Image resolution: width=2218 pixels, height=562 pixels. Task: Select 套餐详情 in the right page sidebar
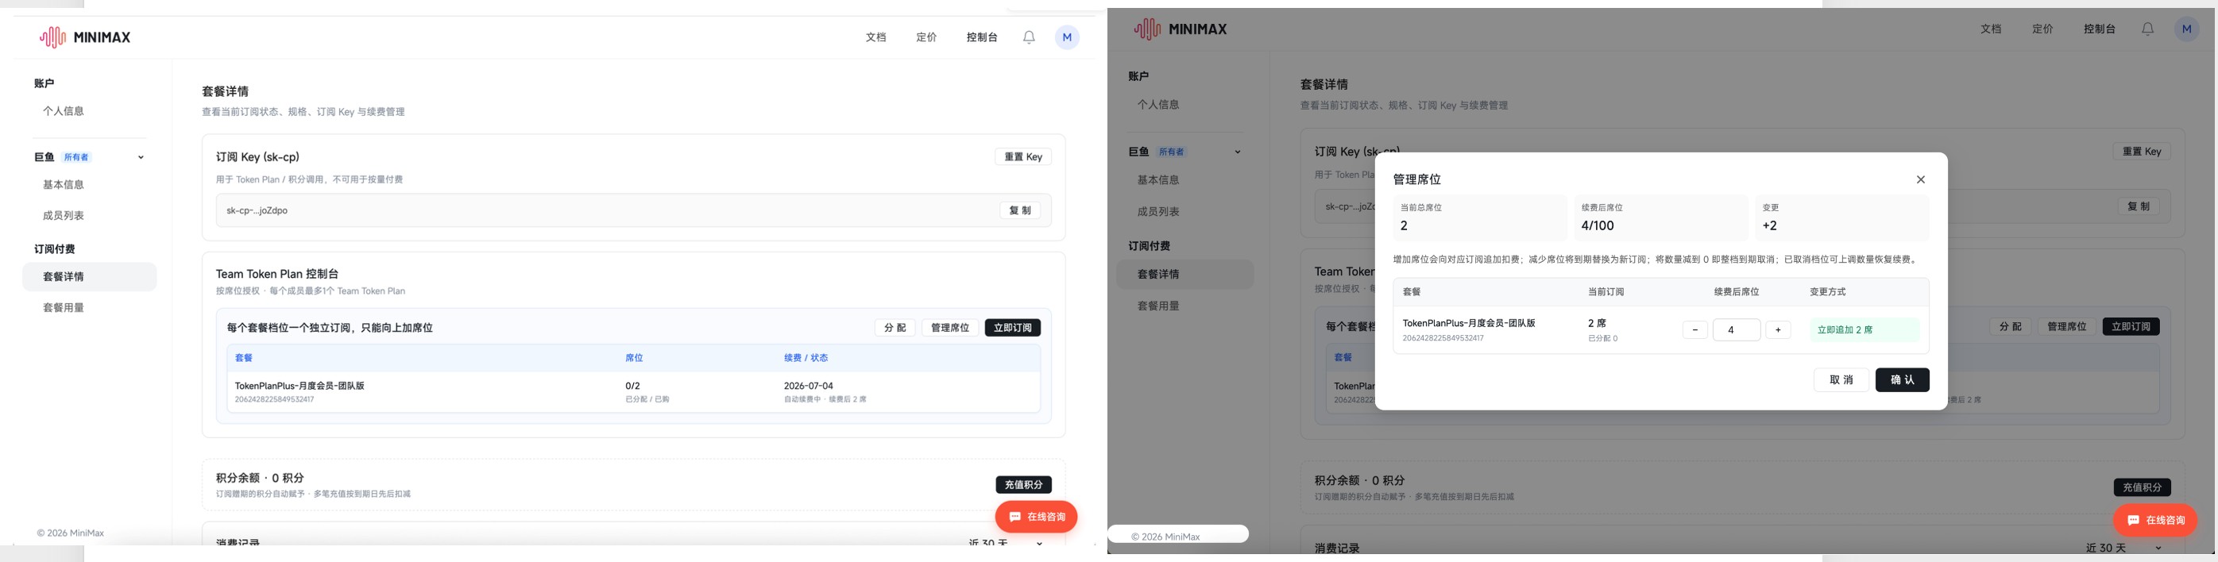(x=1184, y=275)
